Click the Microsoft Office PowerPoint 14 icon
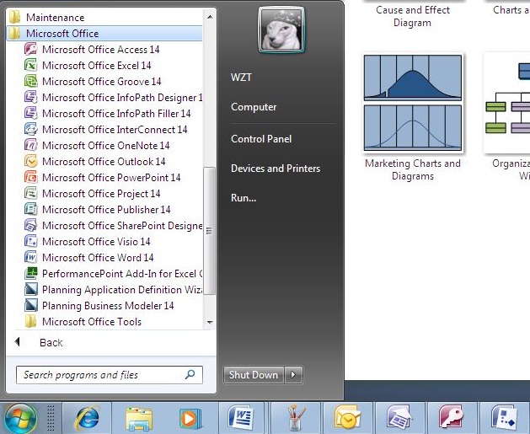The height and width of the screenshot is (434, 530). click(x=31, y=178)
